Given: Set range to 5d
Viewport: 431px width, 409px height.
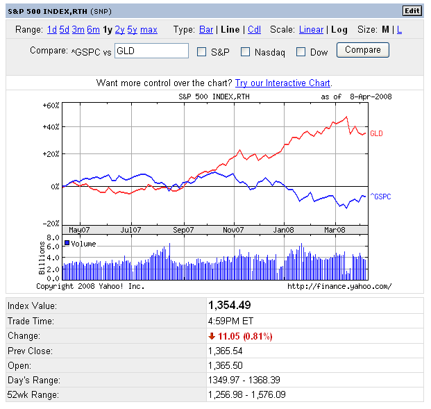Looking at the screenshot, I should point(65,30).
